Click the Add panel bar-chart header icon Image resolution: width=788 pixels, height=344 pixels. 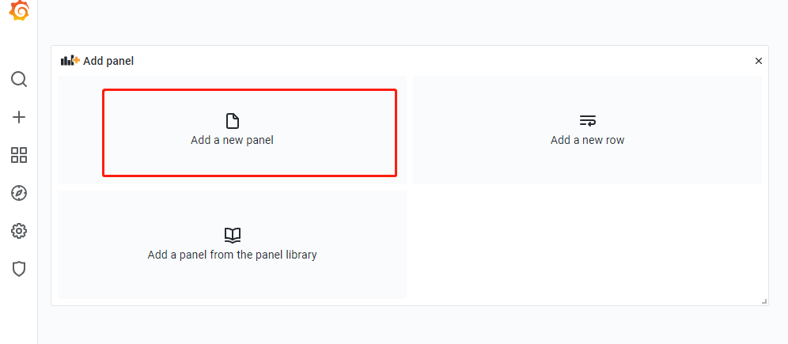[x=70, y=60]
